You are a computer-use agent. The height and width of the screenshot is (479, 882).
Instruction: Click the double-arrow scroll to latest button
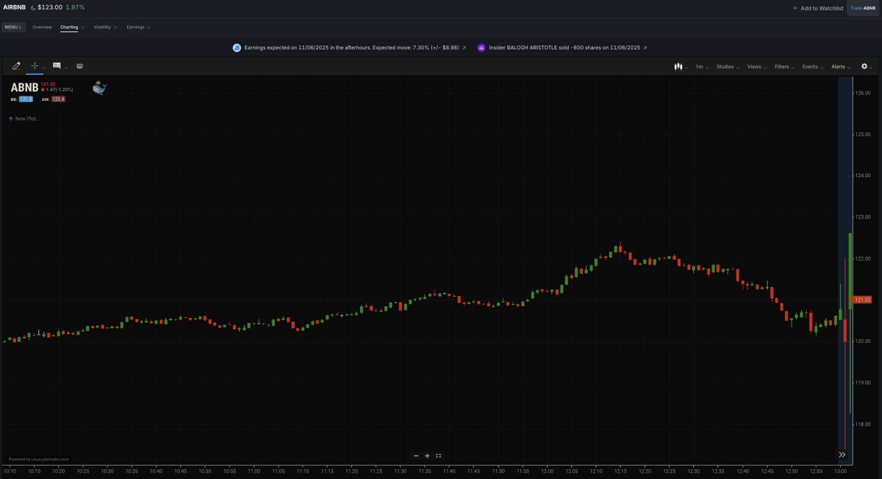click(842, 455)
